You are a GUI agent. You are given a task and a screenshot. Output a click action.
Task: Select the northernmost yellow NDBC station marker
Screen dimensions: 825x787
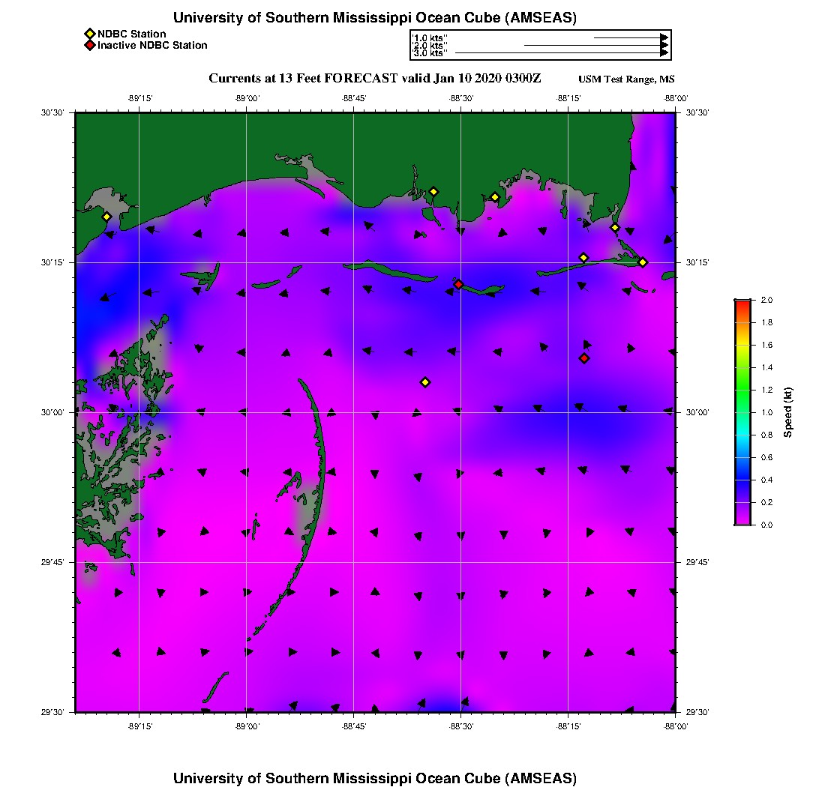coord(433,191)
